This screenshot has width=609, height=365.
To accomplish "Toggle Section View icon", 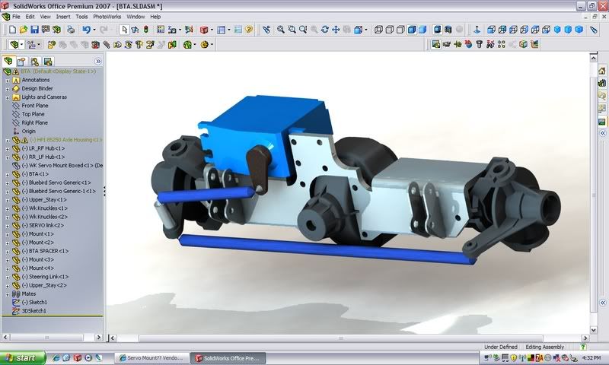I will [x=448, y=30].
